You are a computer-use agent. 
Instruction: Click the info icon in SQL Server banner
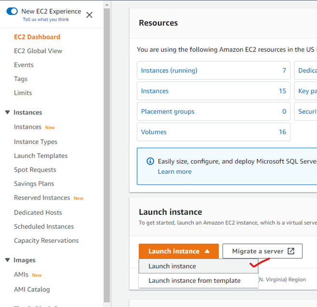tap(150, 161)
